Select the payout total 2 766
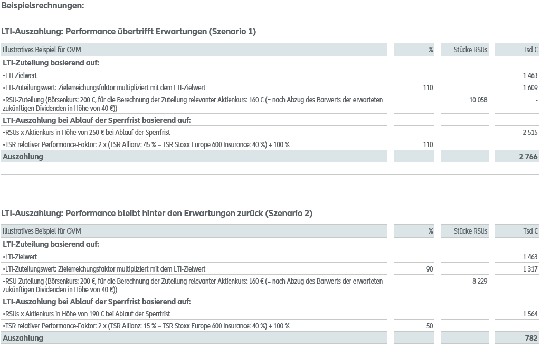542x348 pixels. click(x=528, y=157)
